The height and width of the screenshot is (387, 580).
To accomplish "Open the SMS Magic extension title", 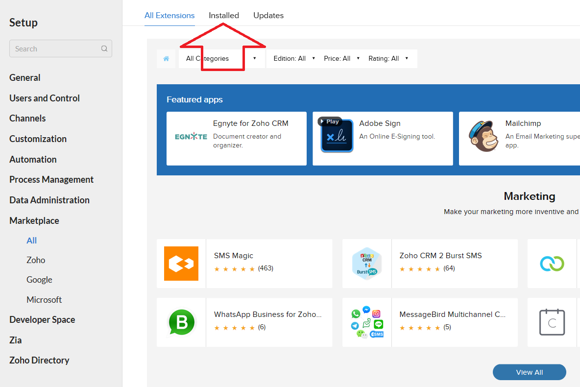I will tap(233, 256).
